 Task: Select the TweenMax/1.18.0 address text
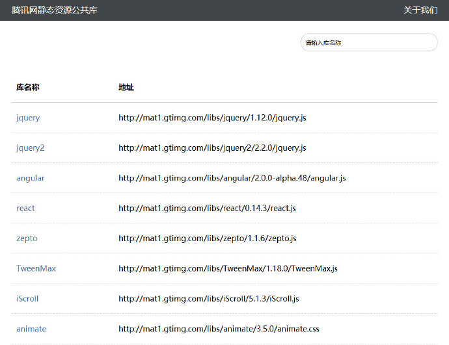click(228, 268)
